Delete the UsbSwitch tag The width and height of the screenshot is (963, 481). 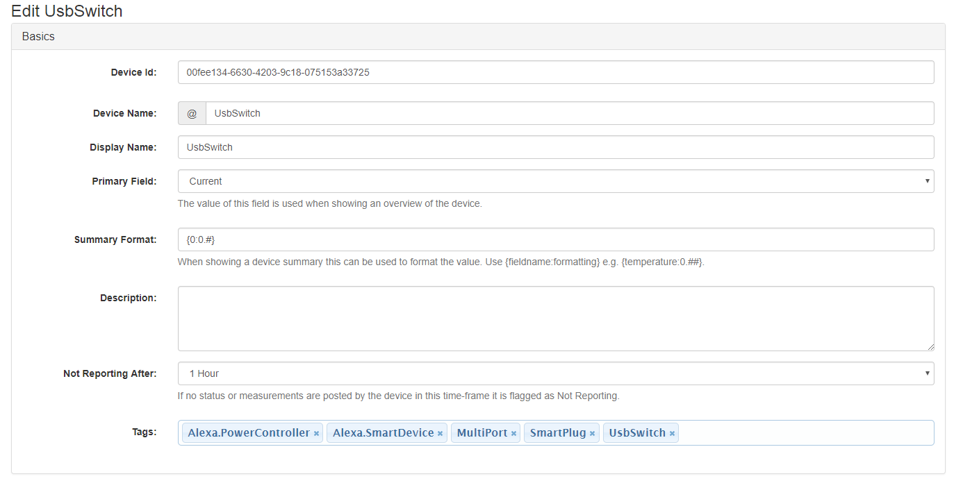[x=672, y=433]
